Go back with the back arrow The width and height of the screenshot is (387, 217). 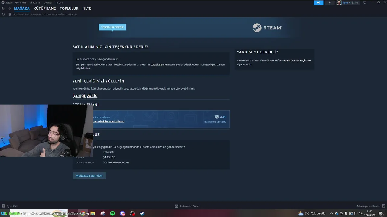[3, 8]
